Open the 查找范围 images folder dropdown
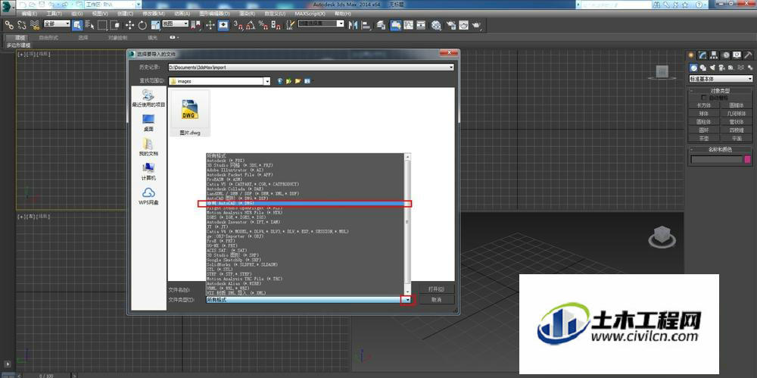 tap(267, 81)
